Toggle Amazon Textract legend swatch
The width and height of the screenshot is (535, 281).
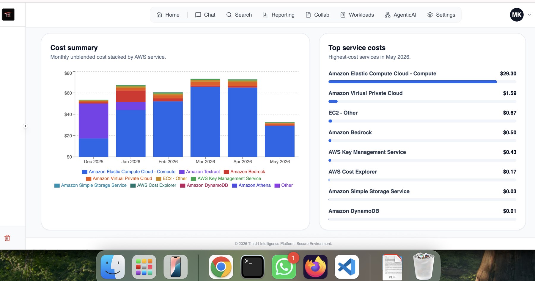(182, 172)
